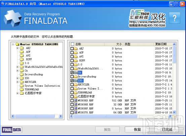Select the TDDOWNLOAD label in folder tree

coord(32,89)
